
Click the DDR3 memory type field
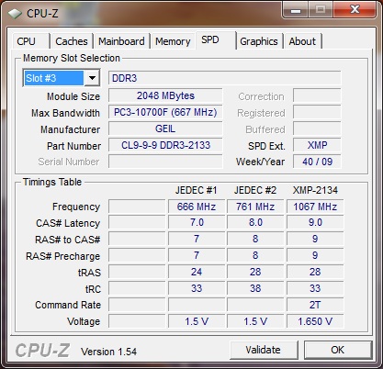coord(225,78)
